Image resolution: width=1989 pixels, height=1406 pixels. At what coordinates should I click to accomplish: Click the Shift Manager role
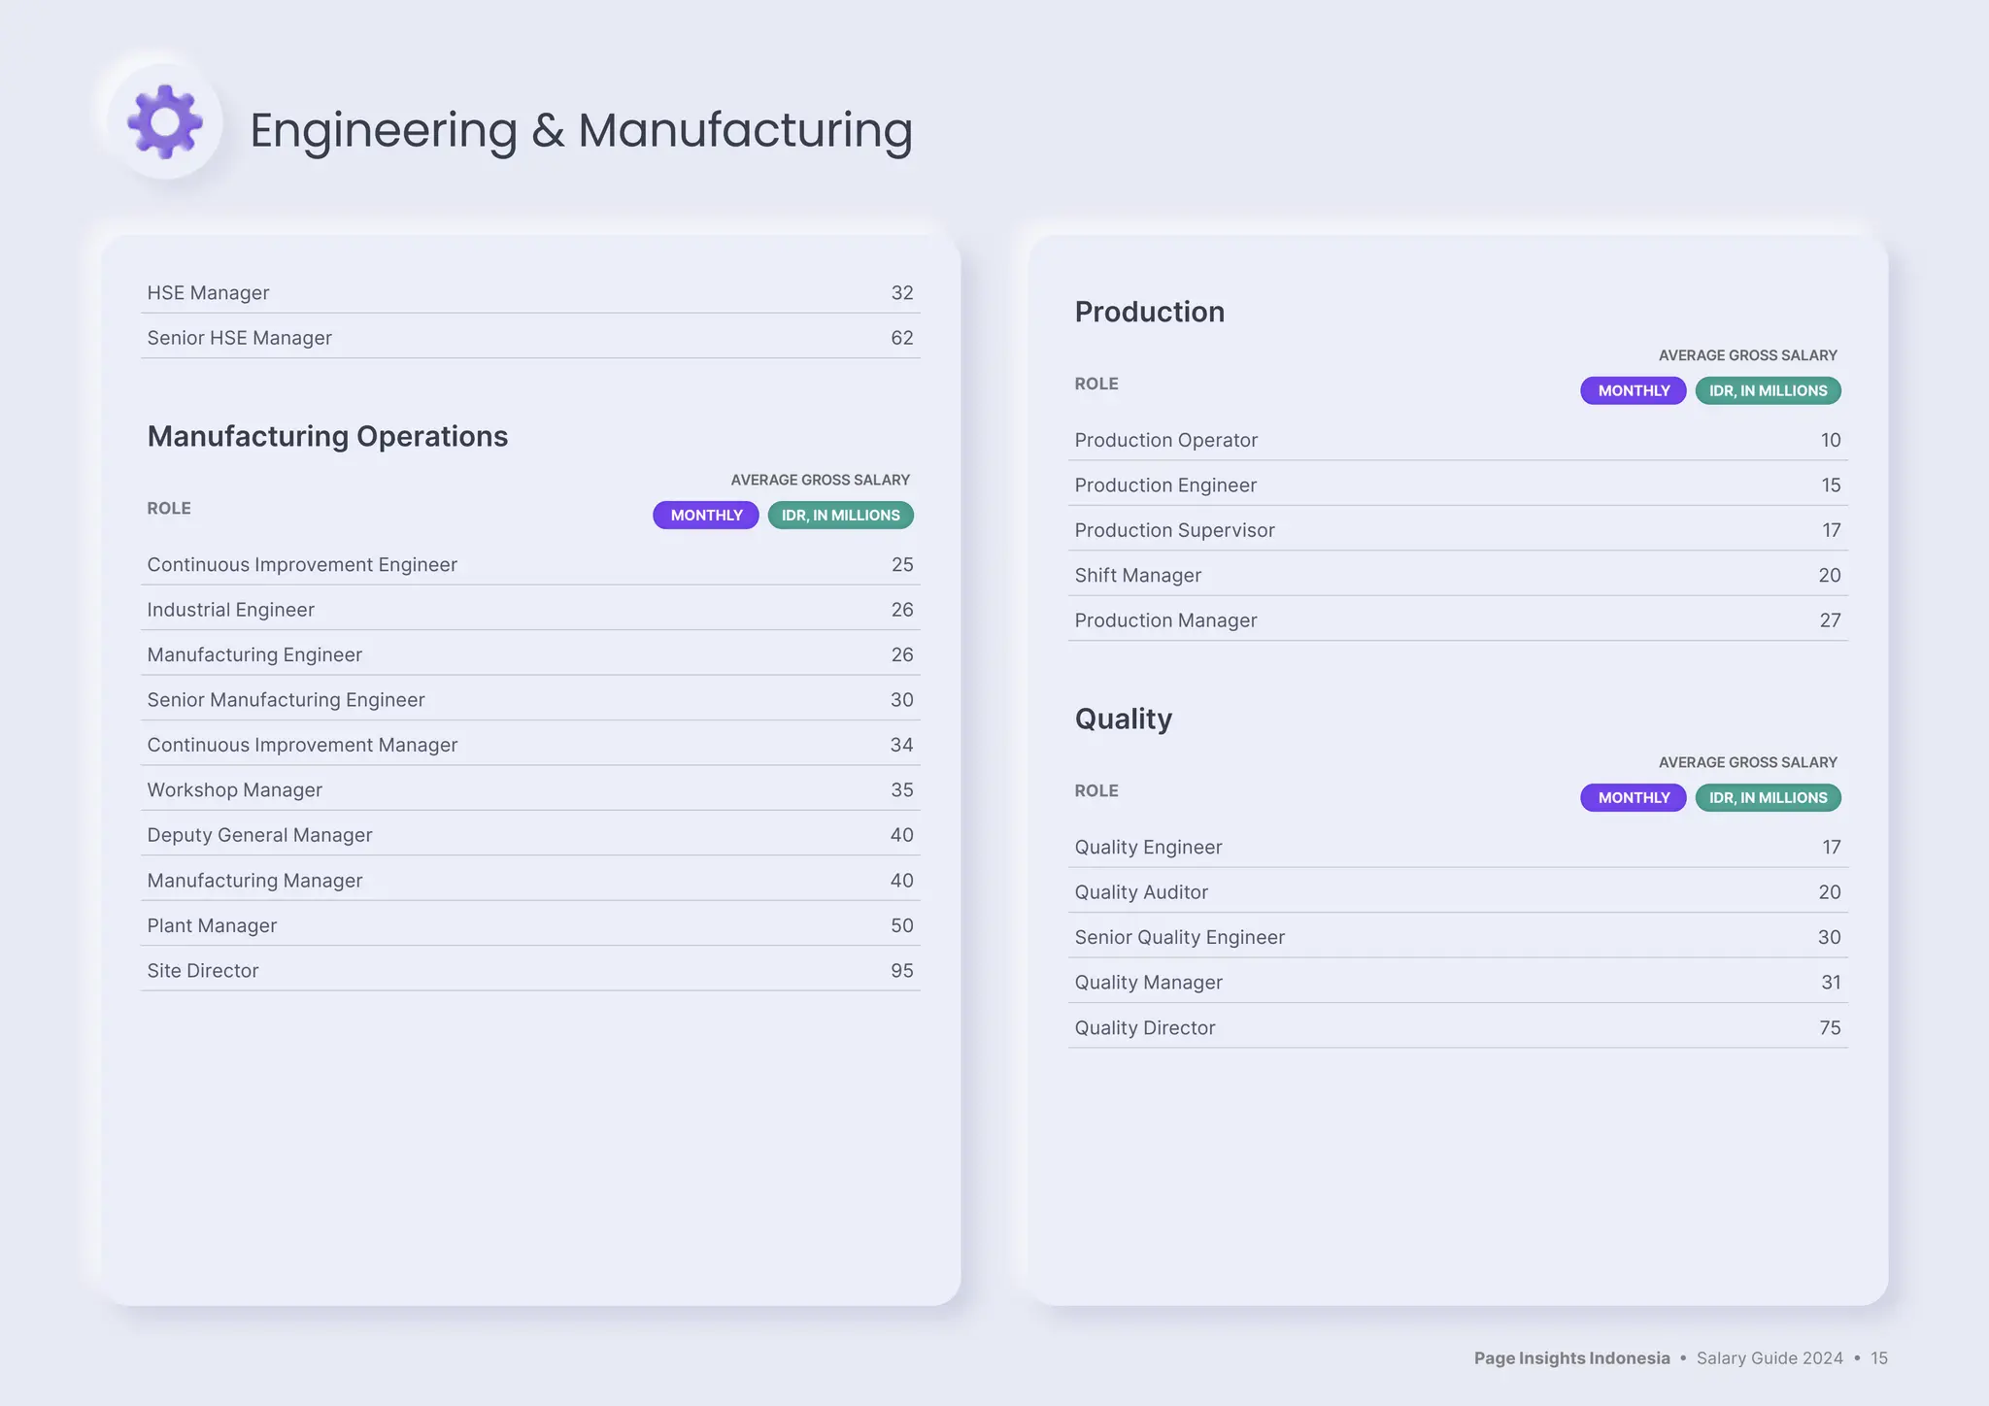click(x=1137, y=576)
